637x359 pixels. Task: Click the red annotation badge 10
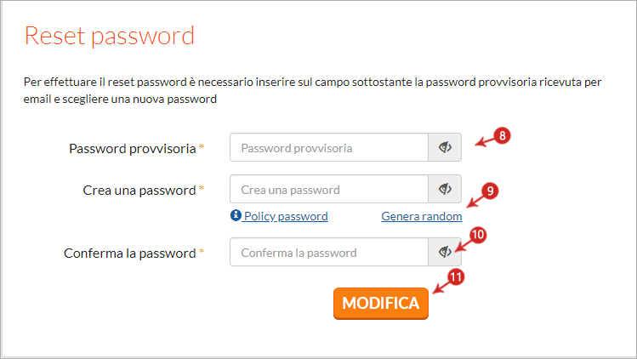click(x=478, y=235)
